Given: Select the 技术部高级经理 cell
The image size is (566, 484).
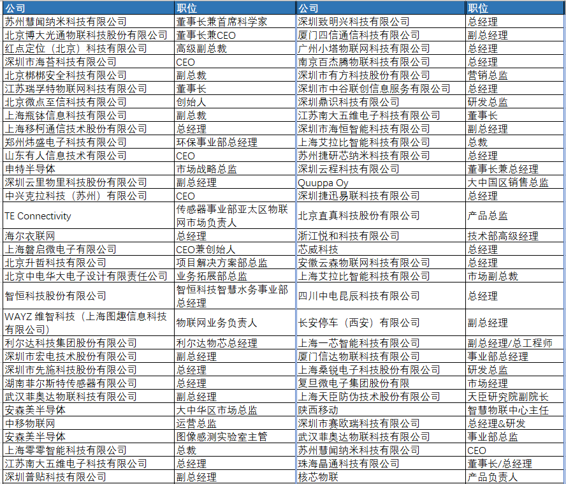Looking at the screenshot, I should [x=514, y=236].
